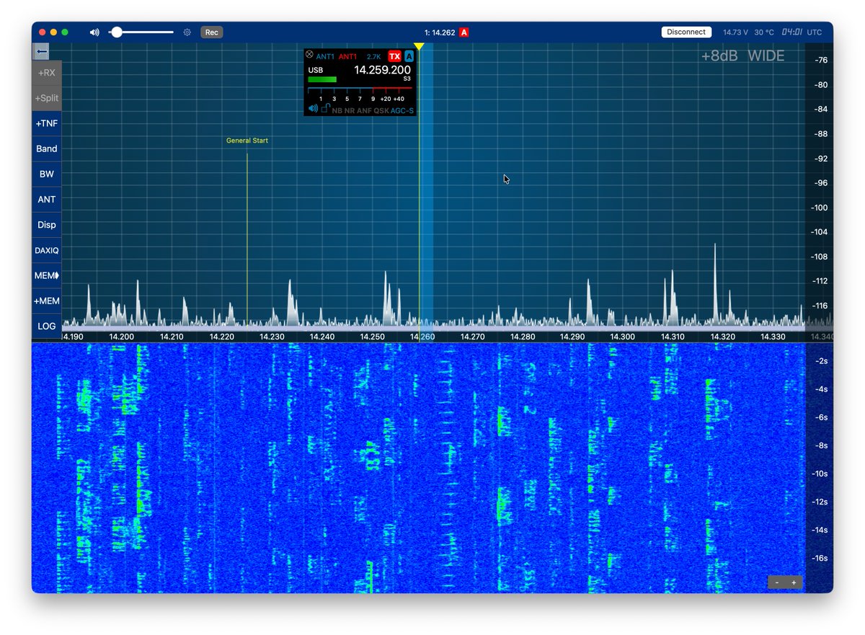Toggle ANF auto notch filter
Viewport: 865px width, 635px height.
click(364, 111)
